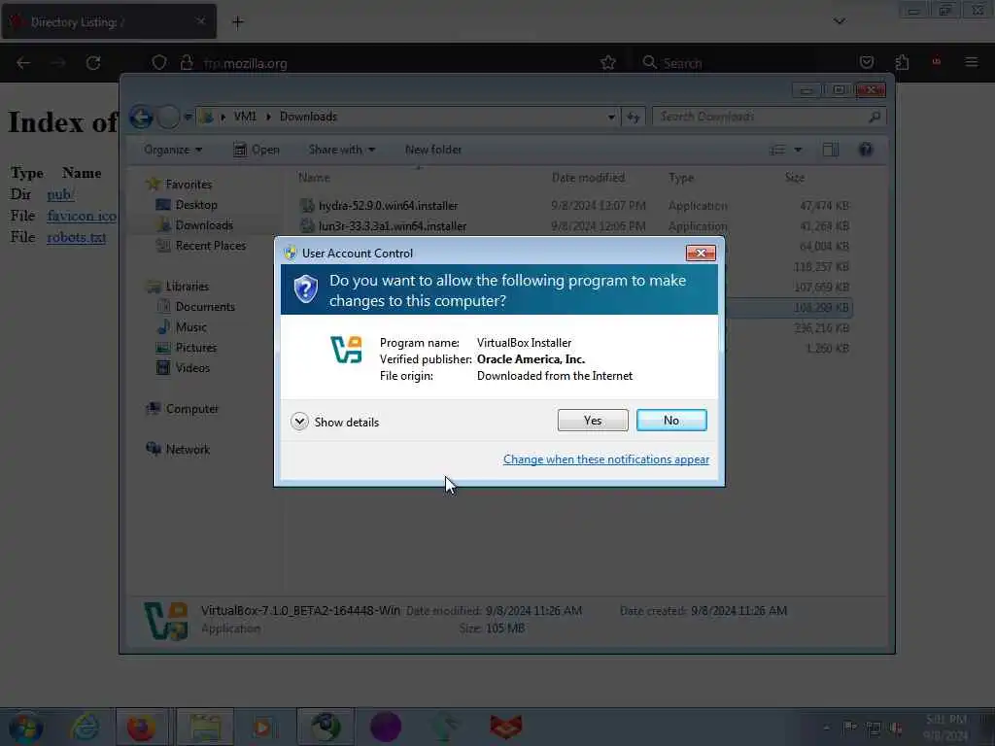Select lun3r-33.3.3a1.win64.installer file

393,225
